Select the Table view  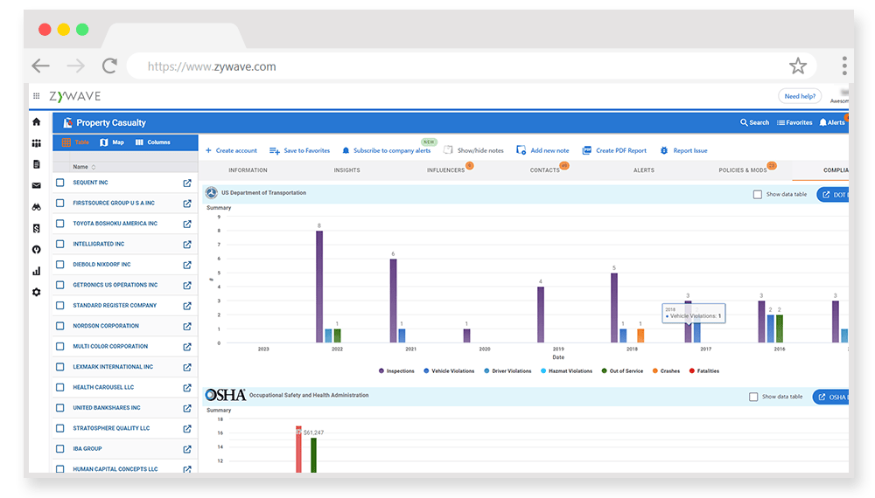75,142
